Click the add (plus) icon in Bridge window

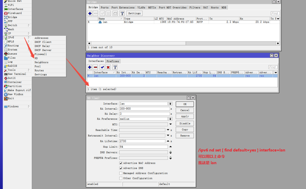90,13
